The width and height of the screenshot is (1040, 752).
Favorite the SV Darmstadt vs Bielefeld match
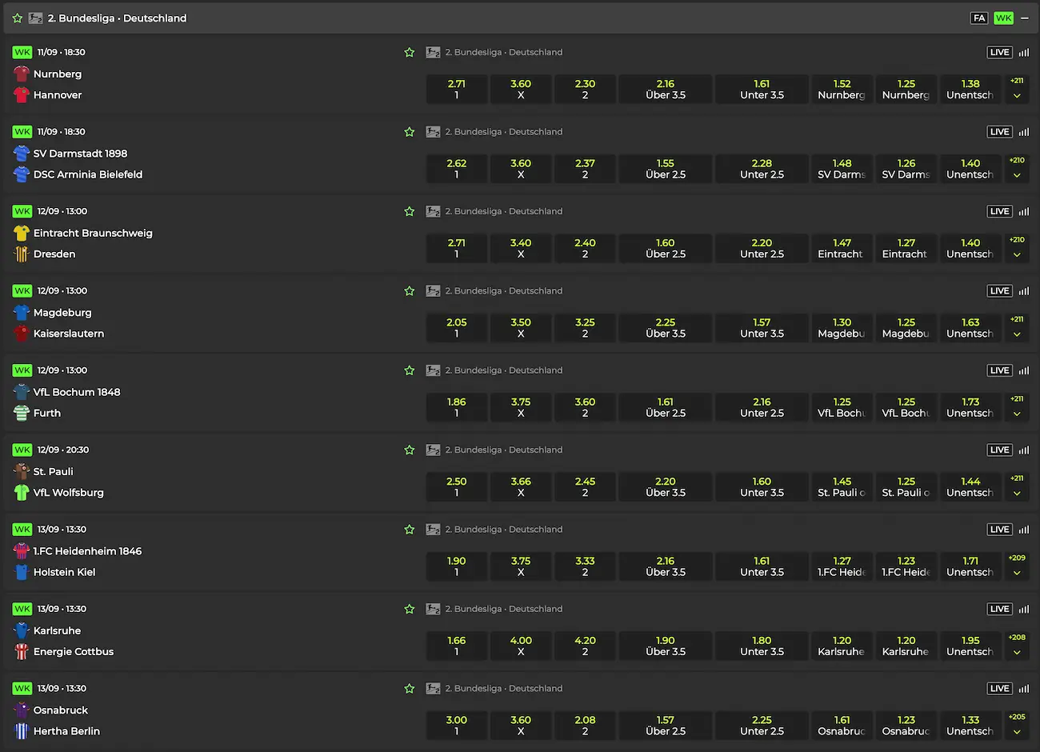point(410,131)
